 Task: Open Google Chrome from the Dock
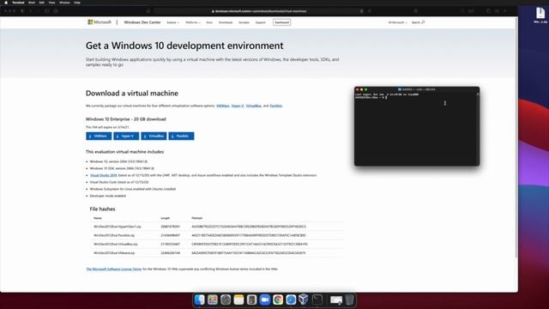click(278, 300)
